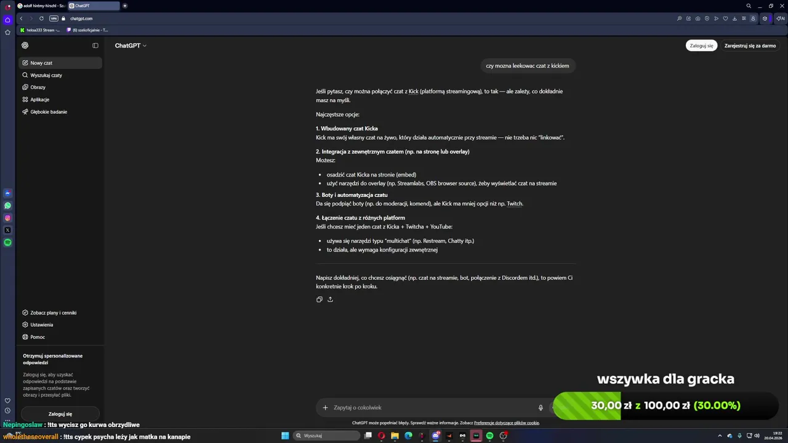This screenshot has width=788, height=443.
Task: Open clock showing 19:22 date
Action: click(772, 436)
